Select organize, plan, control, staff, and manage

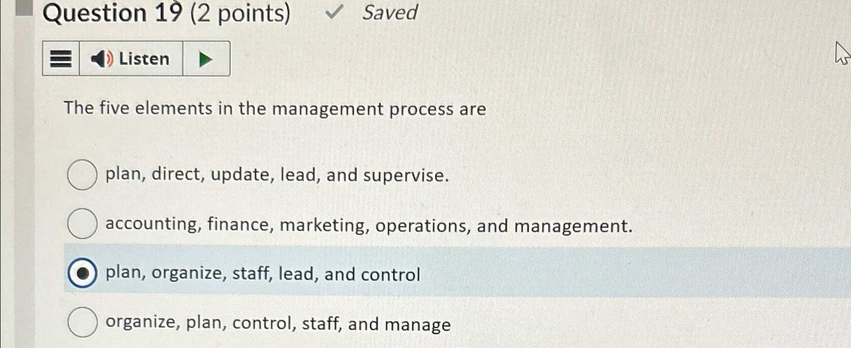coord(82,323)
